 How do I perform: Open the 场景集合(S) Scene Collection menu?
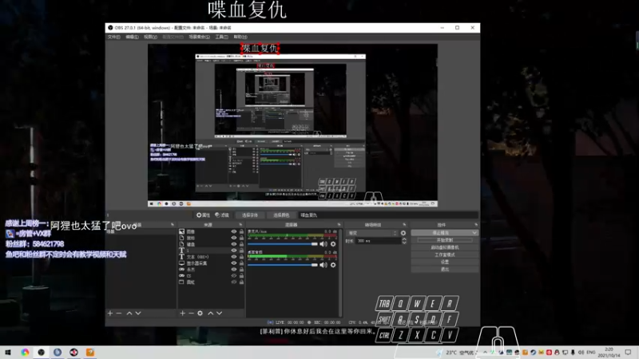coord(199,37)
